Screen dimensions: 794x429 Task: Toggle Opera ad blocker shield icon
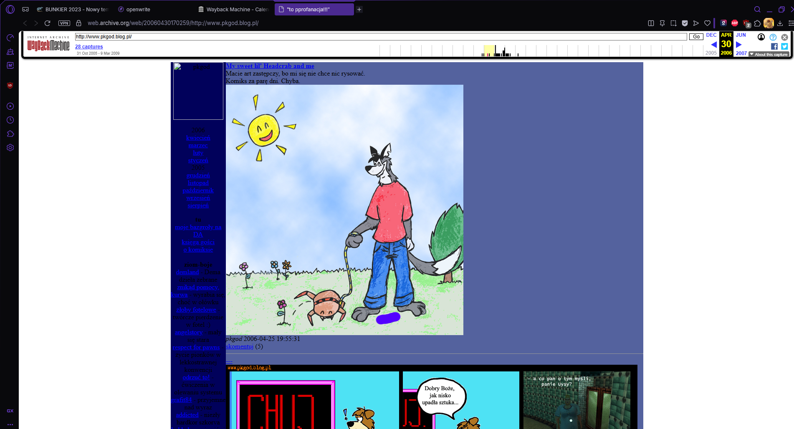pos(685,23)
